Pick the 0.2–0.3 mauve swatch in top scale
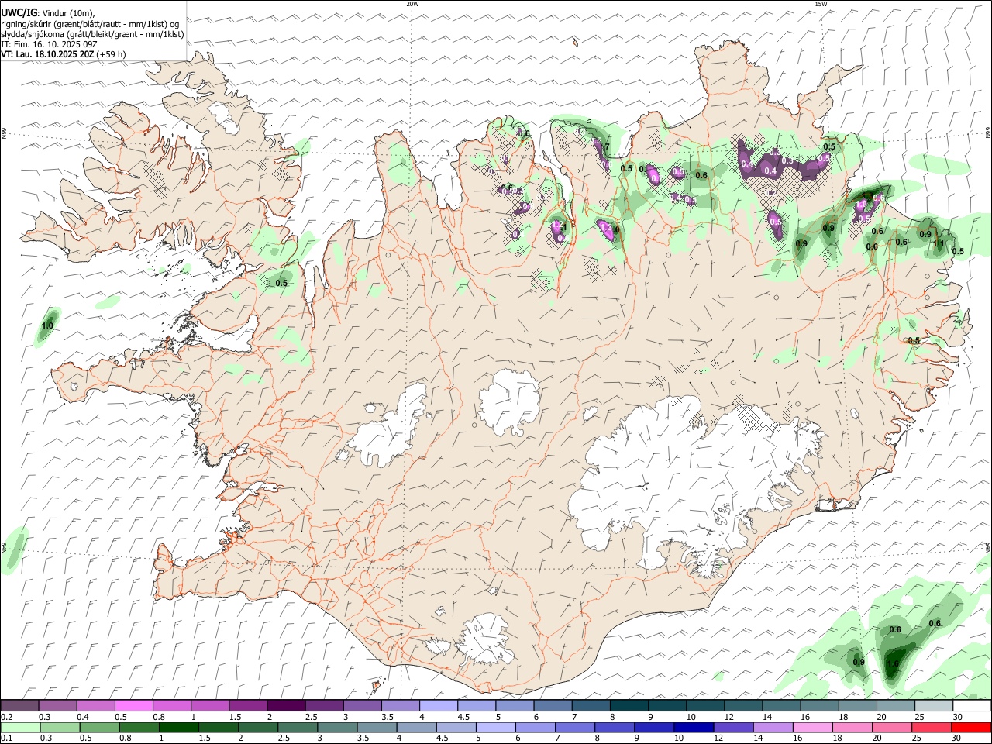The height and width of the screenshot is (744, 992). click(19, 706)
